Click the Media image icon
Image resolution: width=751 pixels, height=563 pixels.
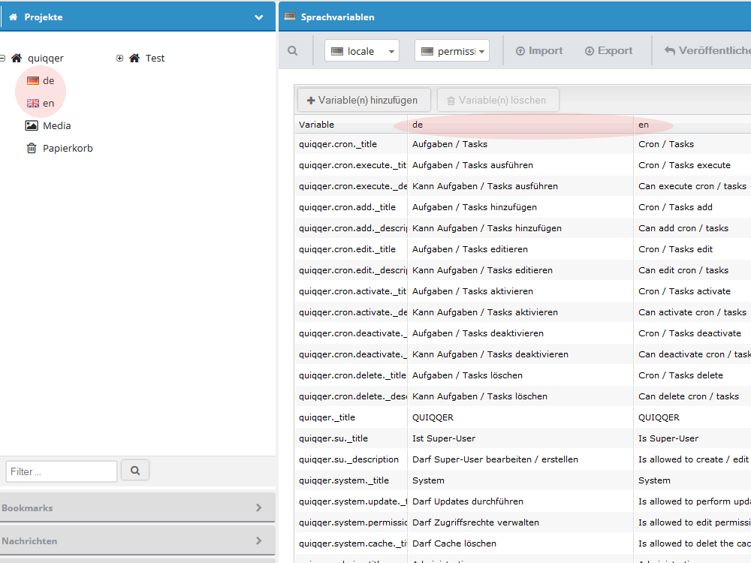pos(32,125)
